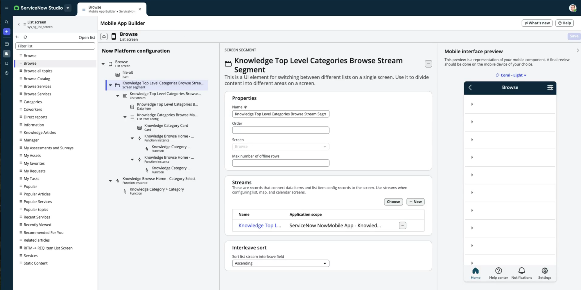Switch to the Browse Mobile App Builder tab
Viewport: 581px width, 290px height.
pyautogui.click(x=112, y=9)
